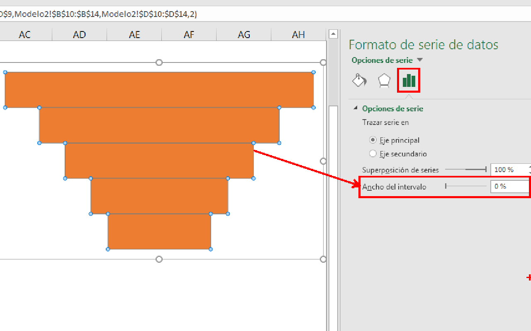Open the Effects pentagon tab
The width and height of the screenshot is (531, 331).
click(x=384, y=80)
